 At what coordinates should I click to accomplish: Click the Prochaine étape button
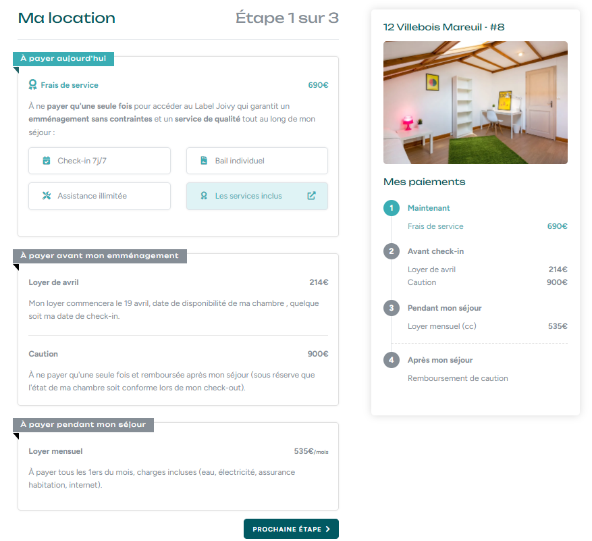point(291,529)
